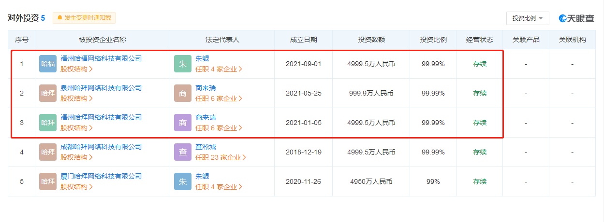
Task: Click the 发生变更时通知我 bell notification button
Action: click(x=84, y=18)
